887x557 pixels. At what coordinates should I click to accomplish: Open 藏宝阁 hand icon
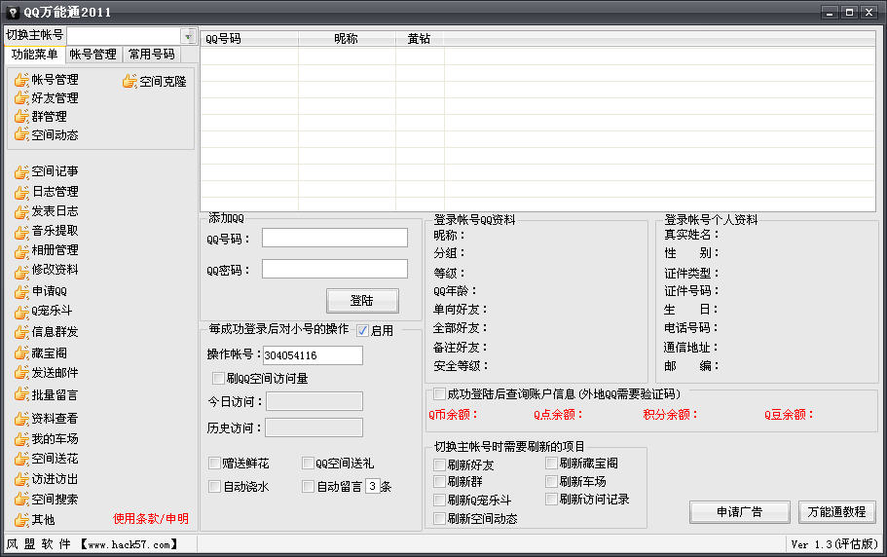pos(21,353)
